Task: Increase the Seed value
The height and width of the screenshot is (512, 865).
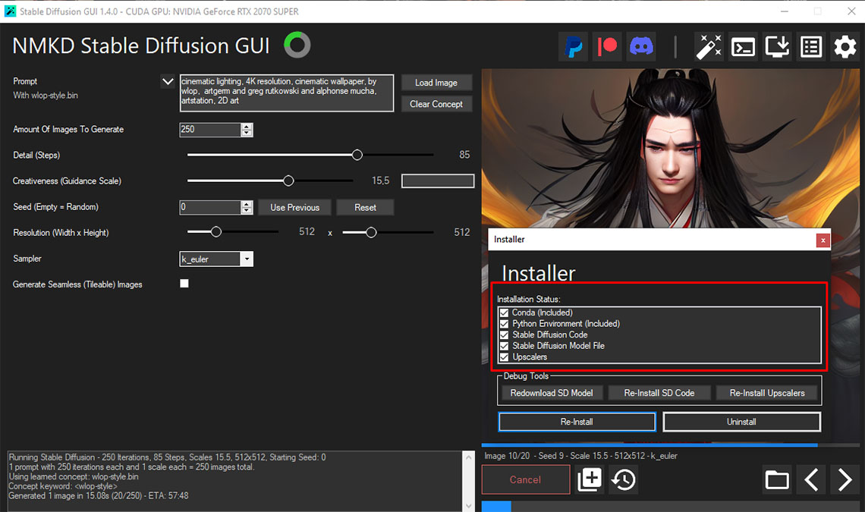Action: (247, 204)
